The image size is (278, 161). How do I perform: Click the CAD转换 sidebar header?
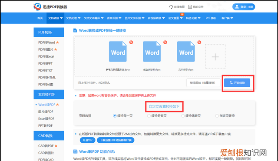pyautogui.click(x=49, y=136)
